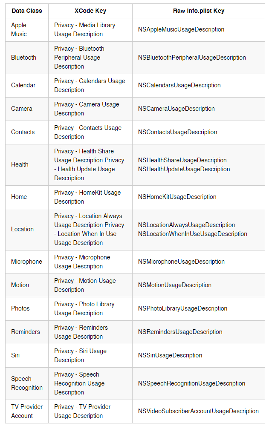Select NSHealthShareUsageDescription text

(182, 160)
